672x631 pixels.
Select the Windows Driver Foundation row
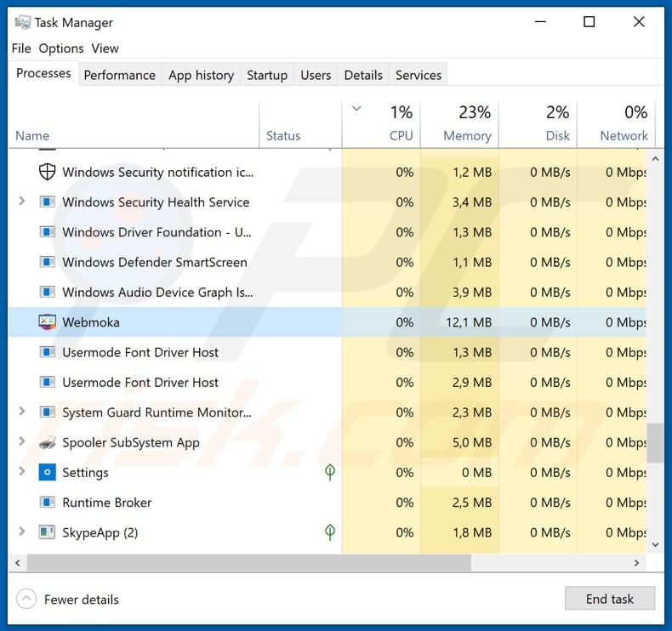coord(327,232)
